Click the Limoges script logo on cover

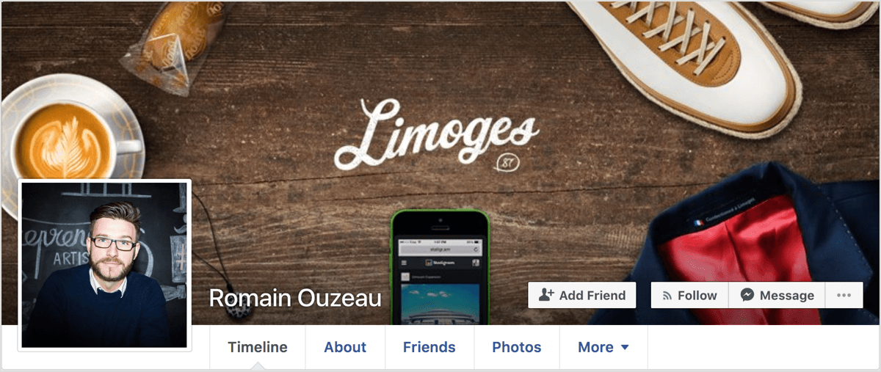[x=436, y=133]
